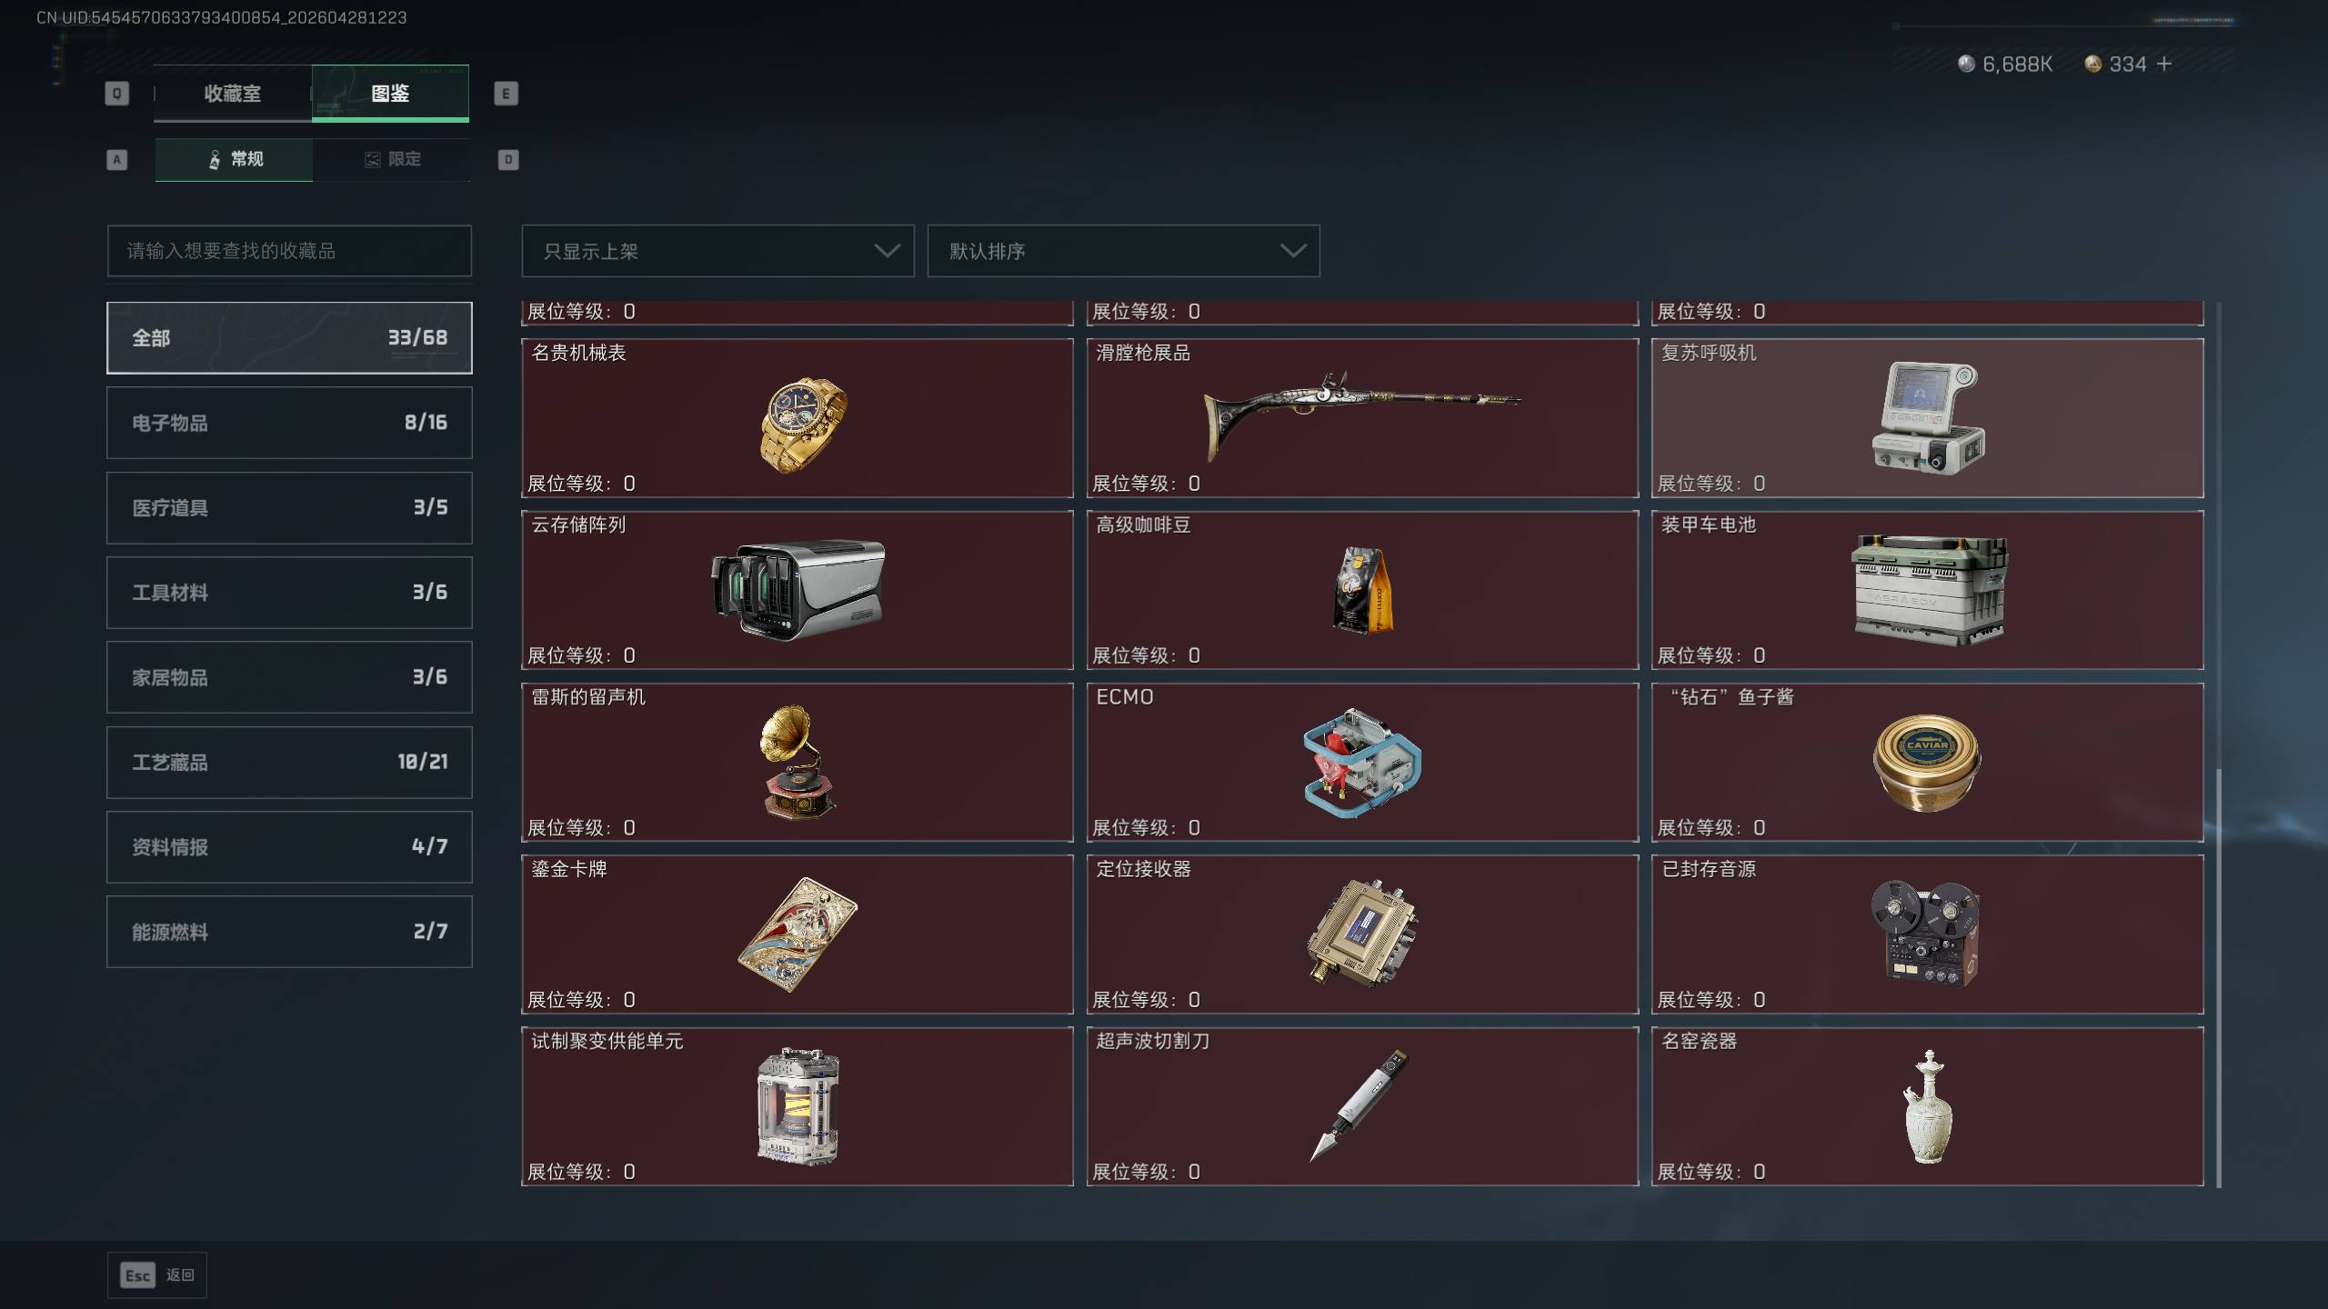Open the 收藏室 tab

pyautogui.click(x=232, y=93)
